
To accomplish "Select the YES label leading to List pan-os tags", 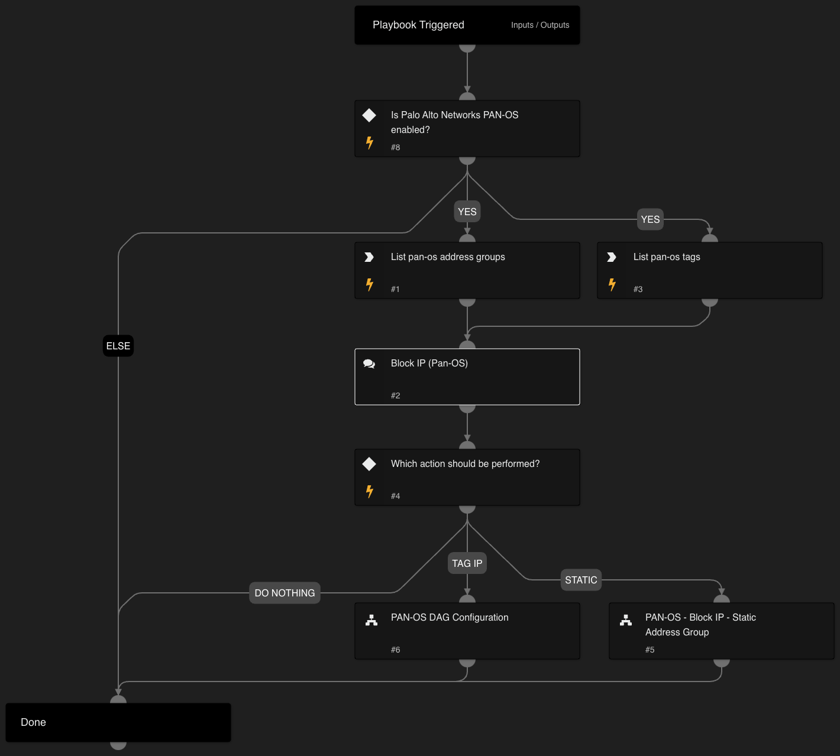I will pyautogui.click(x=650, y=219).
